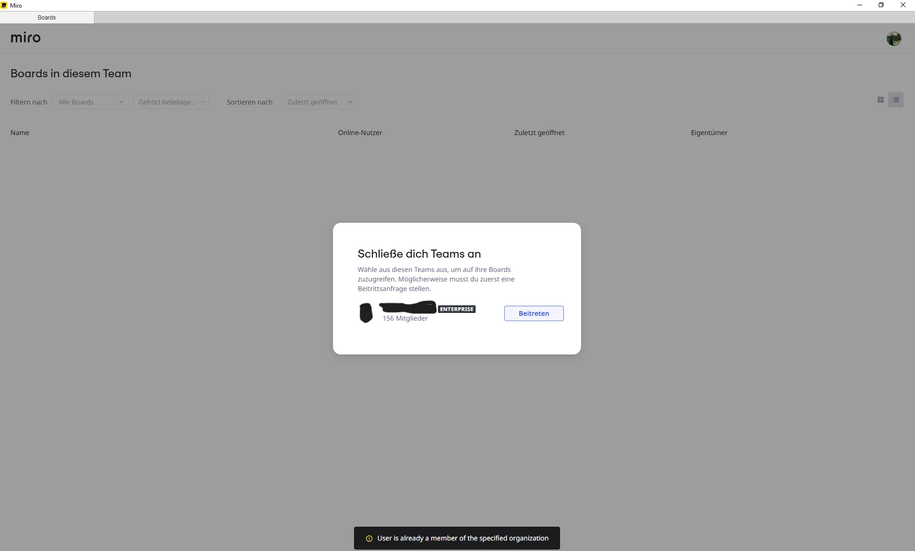Click the miro logo
The image size is (915, 551).
point(26,38)
